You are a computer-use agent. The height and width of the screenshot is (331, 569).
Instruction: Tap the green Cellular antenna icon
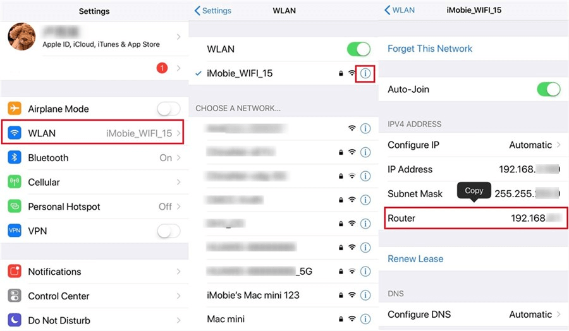coord(15,182)
